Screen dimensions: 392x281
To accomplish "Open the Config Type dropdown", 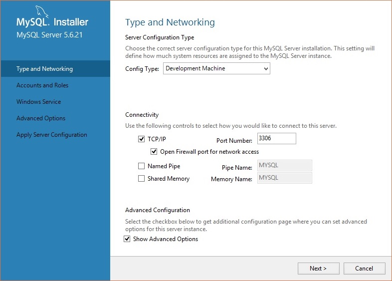I will click(x=216, y=68).
